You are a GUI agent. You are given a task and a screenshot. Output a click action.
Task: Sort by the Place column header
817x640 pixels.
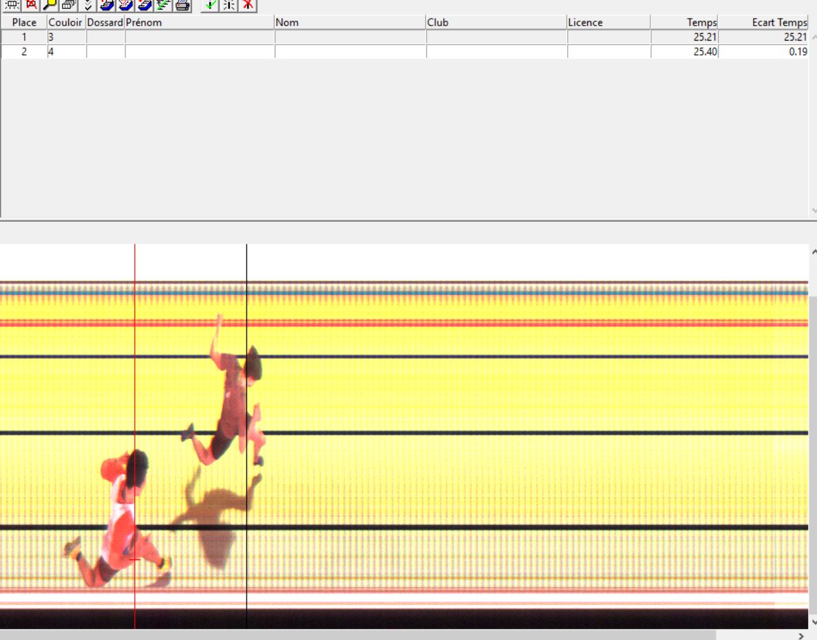(x=24, y=23)
